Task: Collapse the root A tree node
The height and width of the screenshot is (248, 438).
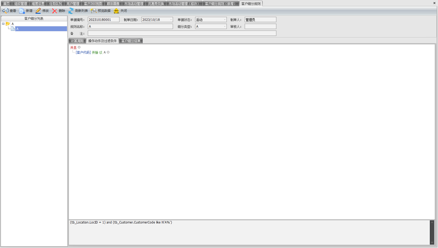Action: (x=3, y=24)
